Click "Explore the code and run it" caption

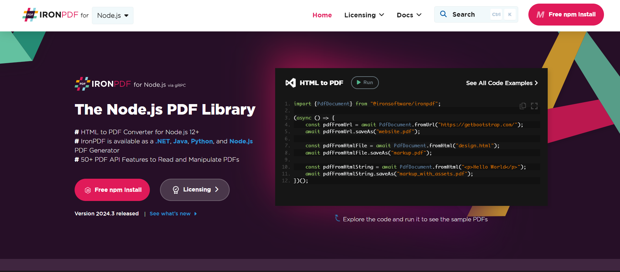coord(415,219)
